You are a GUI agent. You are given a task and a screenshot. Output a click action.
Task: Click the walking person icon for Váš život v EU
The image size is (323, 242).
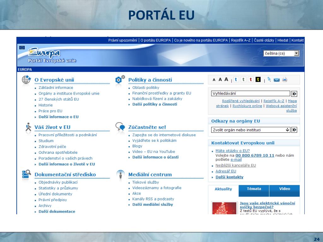[x=28, y=127]
